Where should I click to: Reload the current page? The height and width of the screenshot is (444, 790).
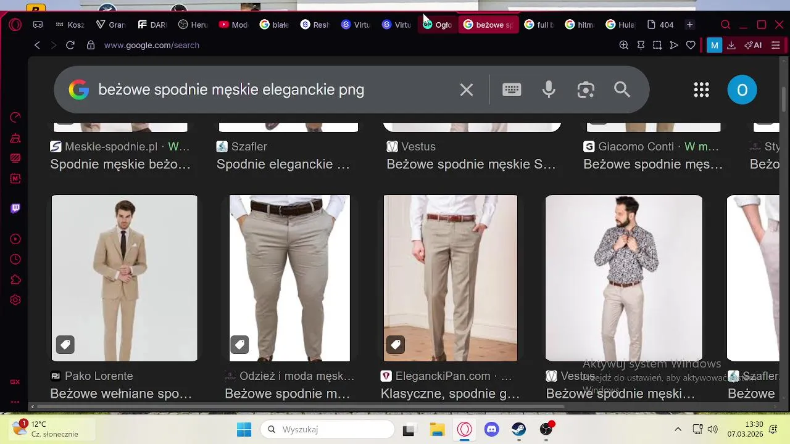point(70,45)
